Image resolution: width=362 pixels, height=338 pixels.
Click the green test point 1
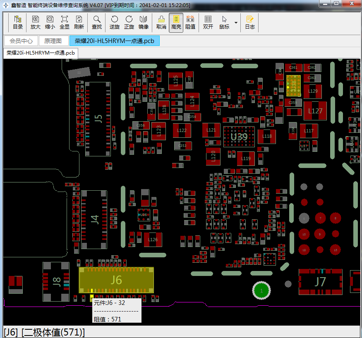pyautogui.click(x=261, y=290)
